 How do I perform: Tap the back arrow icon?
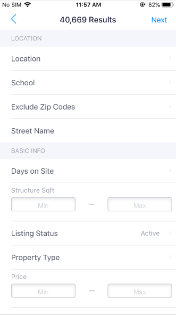(x=13, y=19)
